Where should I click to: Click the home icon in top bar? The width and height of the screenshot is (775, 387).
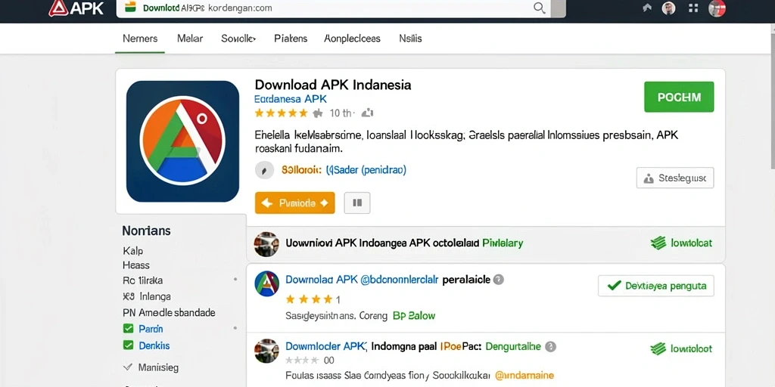pyautogui.click(x=647, y=8)
